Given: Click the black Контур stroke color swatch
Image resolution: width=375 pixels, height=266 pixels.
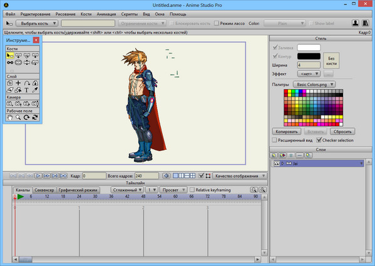Looking at the screenshot, I should 309,56.
